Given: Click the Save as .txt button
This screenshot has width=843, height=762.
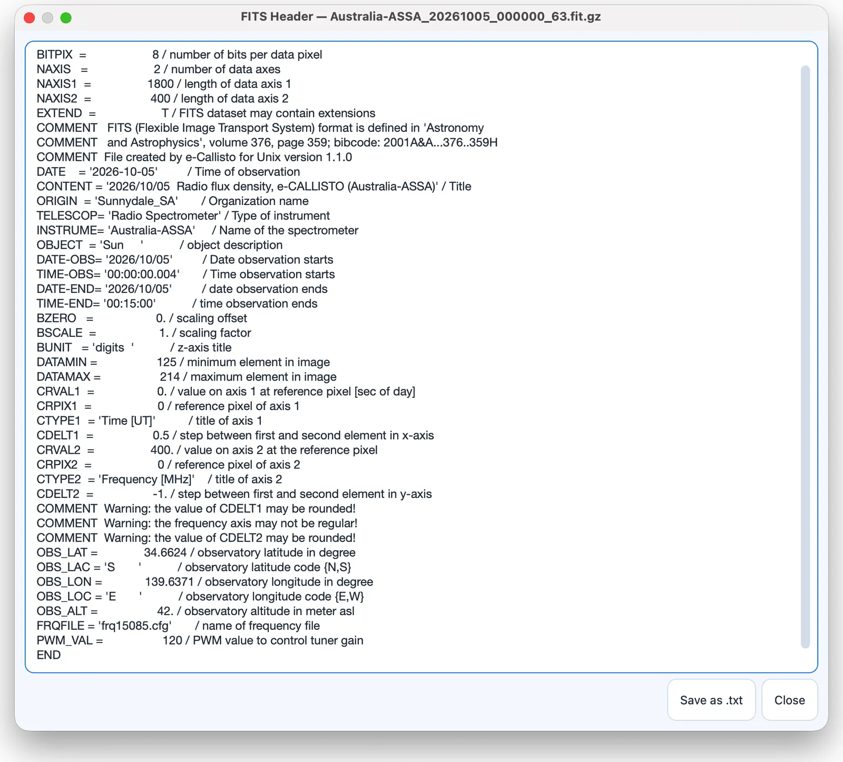Looking at the screenshot, I should [x=711, y=700].
